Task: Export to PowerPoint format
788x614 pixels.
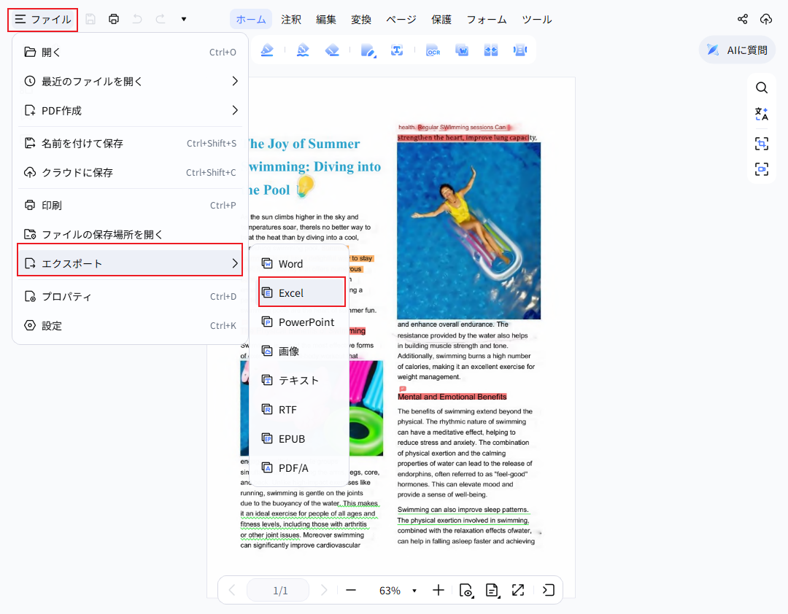Action: pos(301,322)
